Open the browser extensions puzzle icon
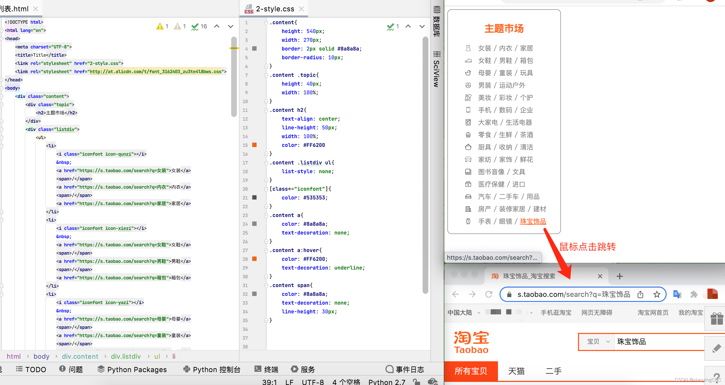The height and width of the screenshot is (385, 725). click(x=694, y=294)
